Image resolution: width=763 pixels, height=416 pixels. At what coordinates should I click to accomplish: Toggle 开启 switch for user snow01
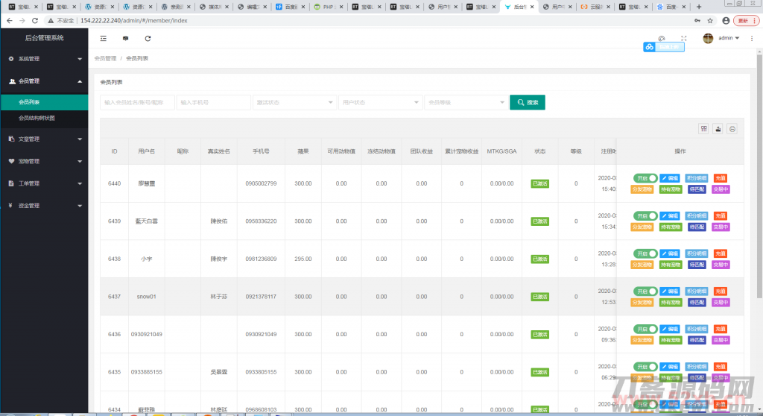[x=645, y=291]
